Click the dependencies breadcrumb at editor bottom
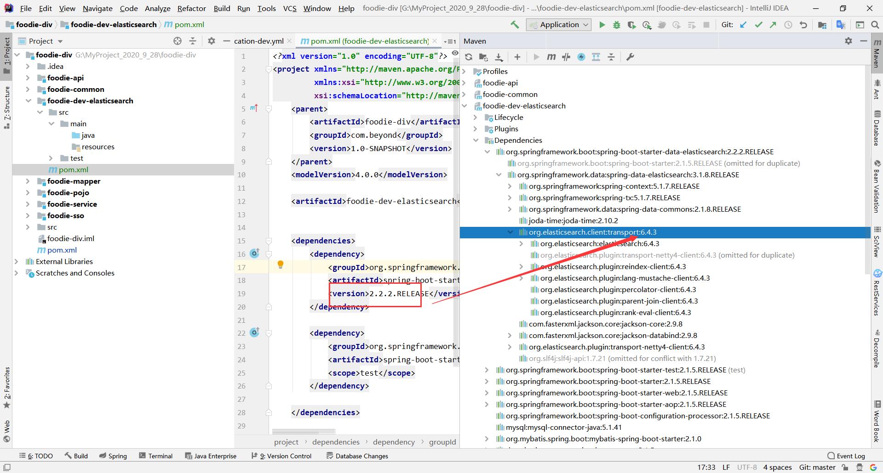Image resolution: width=883 pixels, height=473 pixels. pos(336,442)
